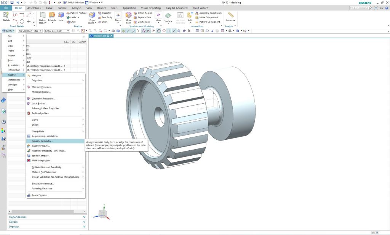Expand the Preview panel section

pyautogui.click(x=47, y=227)
